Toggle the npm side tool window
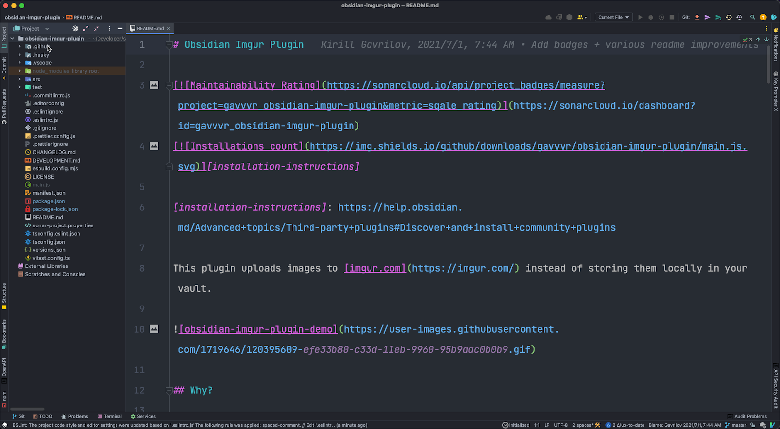Image resolution: width=780 pixels, height=429 pixels. [x=4, y=399]
